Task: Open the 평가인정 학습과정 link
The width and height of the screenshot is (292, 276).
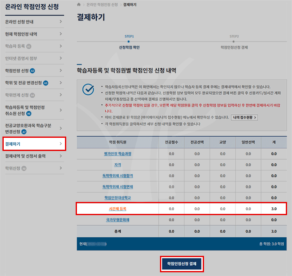Action: click(x=117, y=154)
